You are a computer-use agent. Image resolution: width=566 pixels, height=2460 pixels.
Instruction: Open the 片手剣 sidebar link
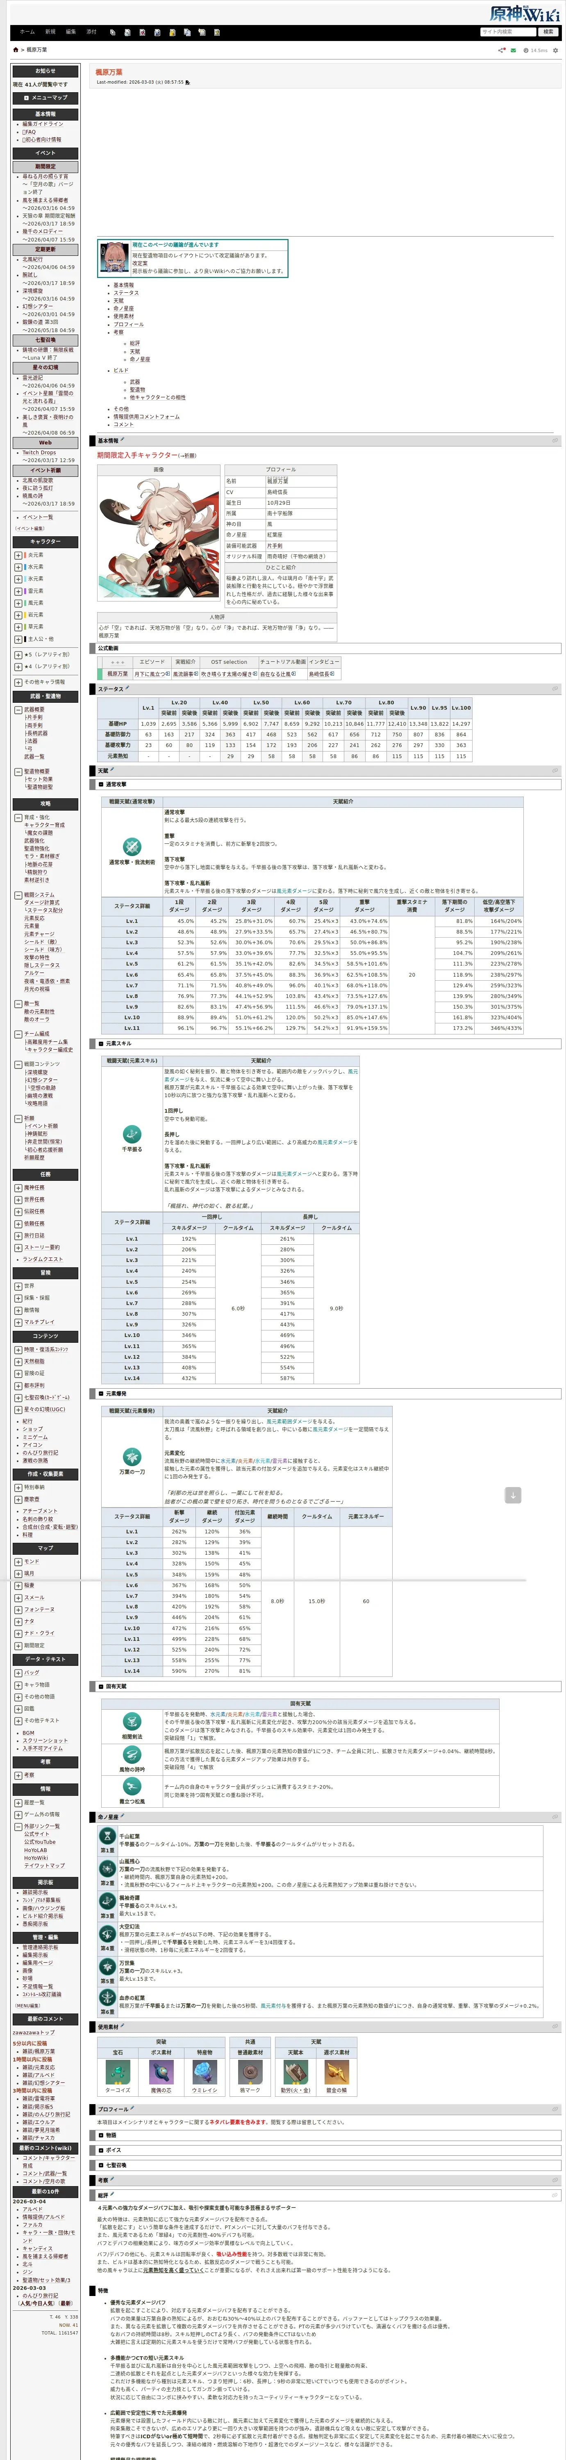tap(34, 717)
